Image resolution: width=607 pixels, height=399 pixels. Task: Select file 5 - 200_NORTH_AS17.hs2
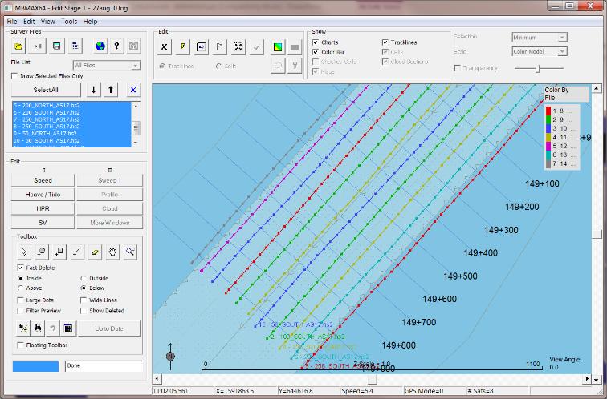[71, 105]
